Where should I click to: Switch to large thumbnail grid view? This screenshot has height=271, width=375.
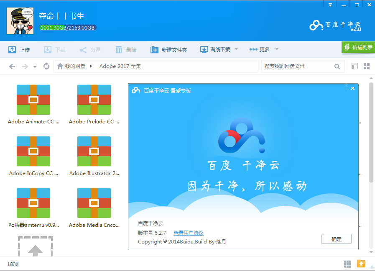tap(367, 66)
